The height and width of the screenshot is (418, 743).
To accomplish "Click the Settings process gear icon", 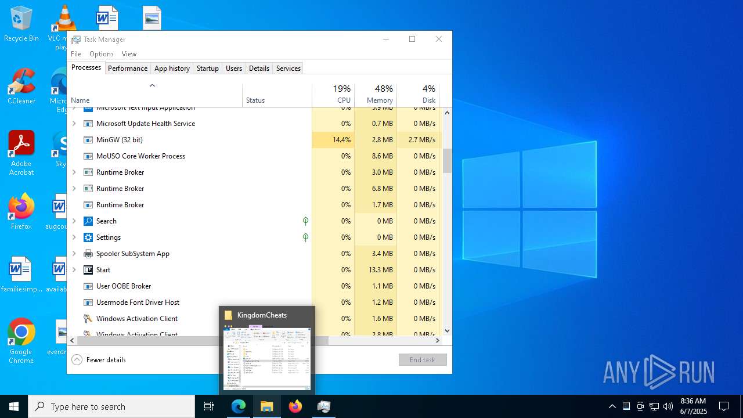I will point(88,237).
